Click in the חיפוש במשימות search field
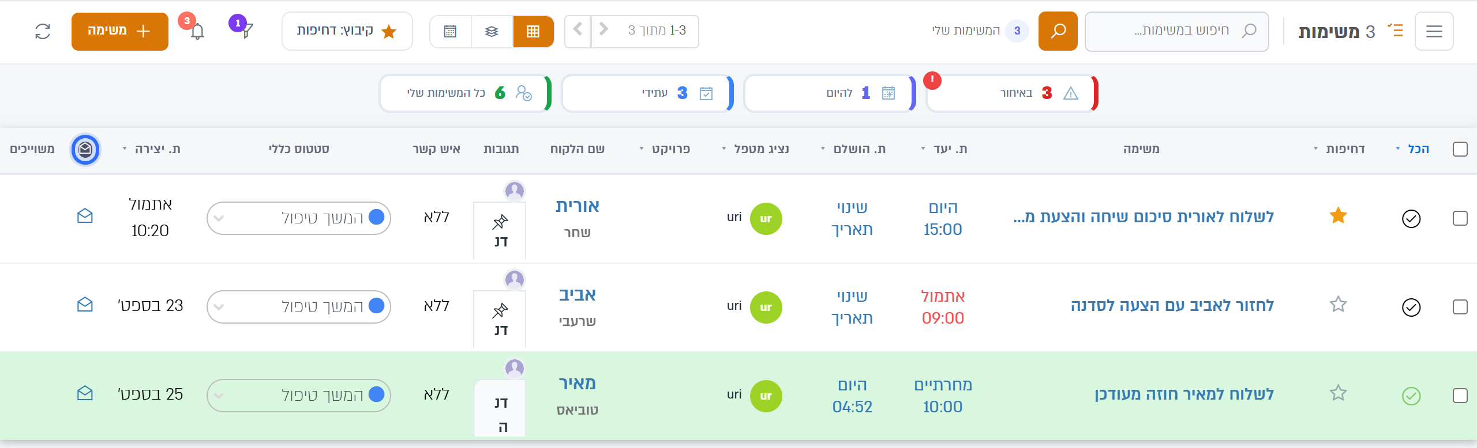Screen dimensions: 1477x448 [x=1177, y=31]
